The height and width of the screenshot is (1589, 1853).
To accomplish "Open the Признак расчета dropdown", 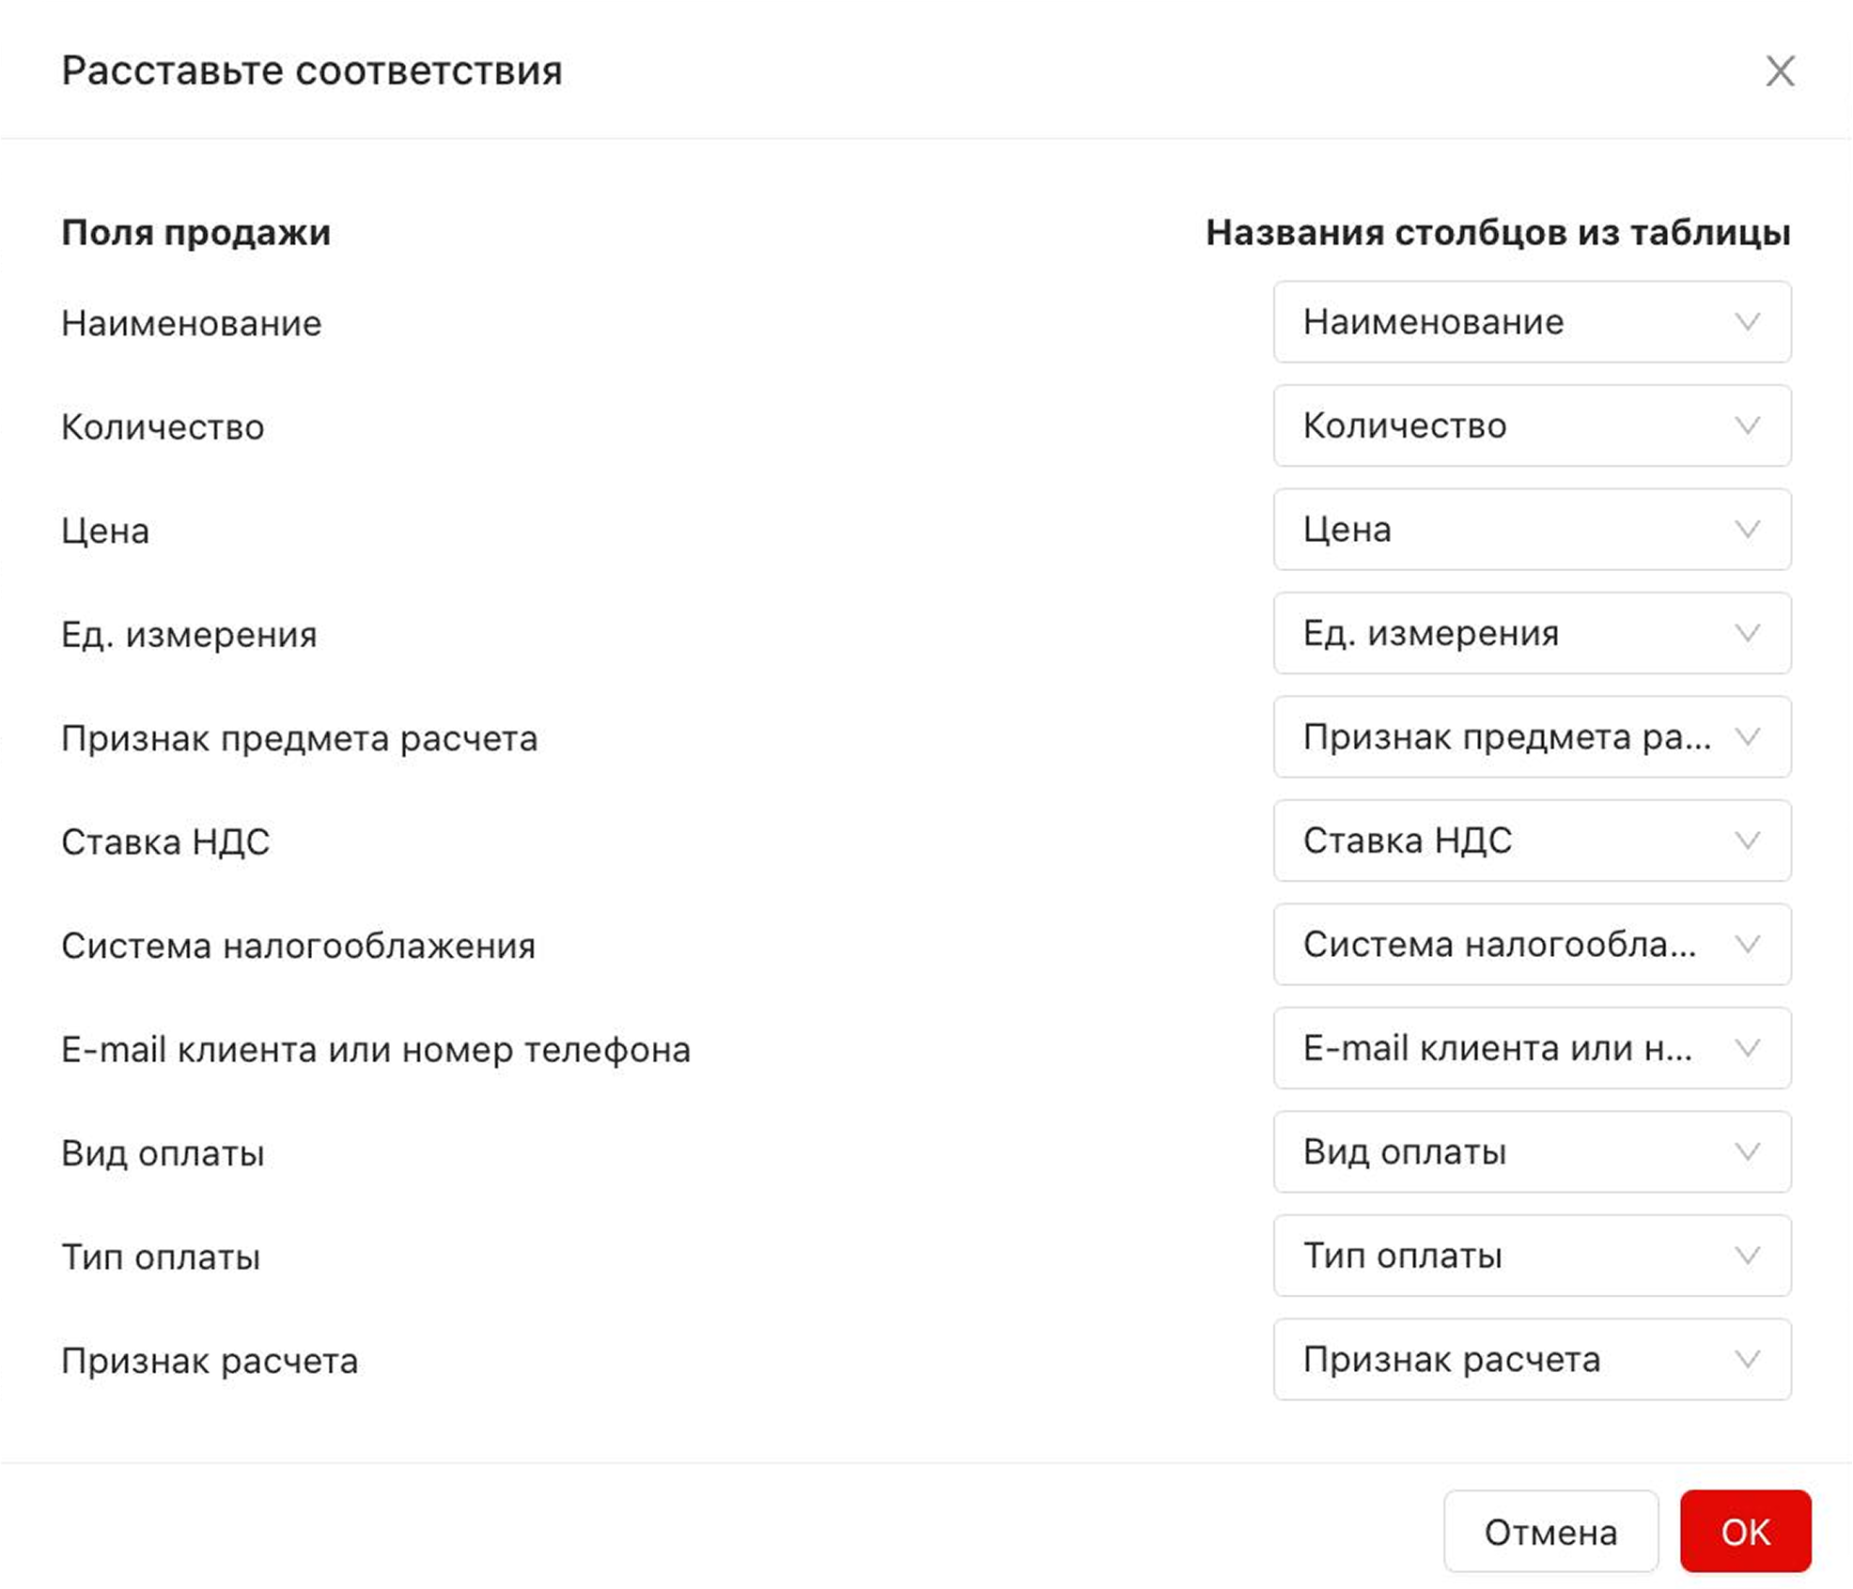I will click(1532, 1360).
